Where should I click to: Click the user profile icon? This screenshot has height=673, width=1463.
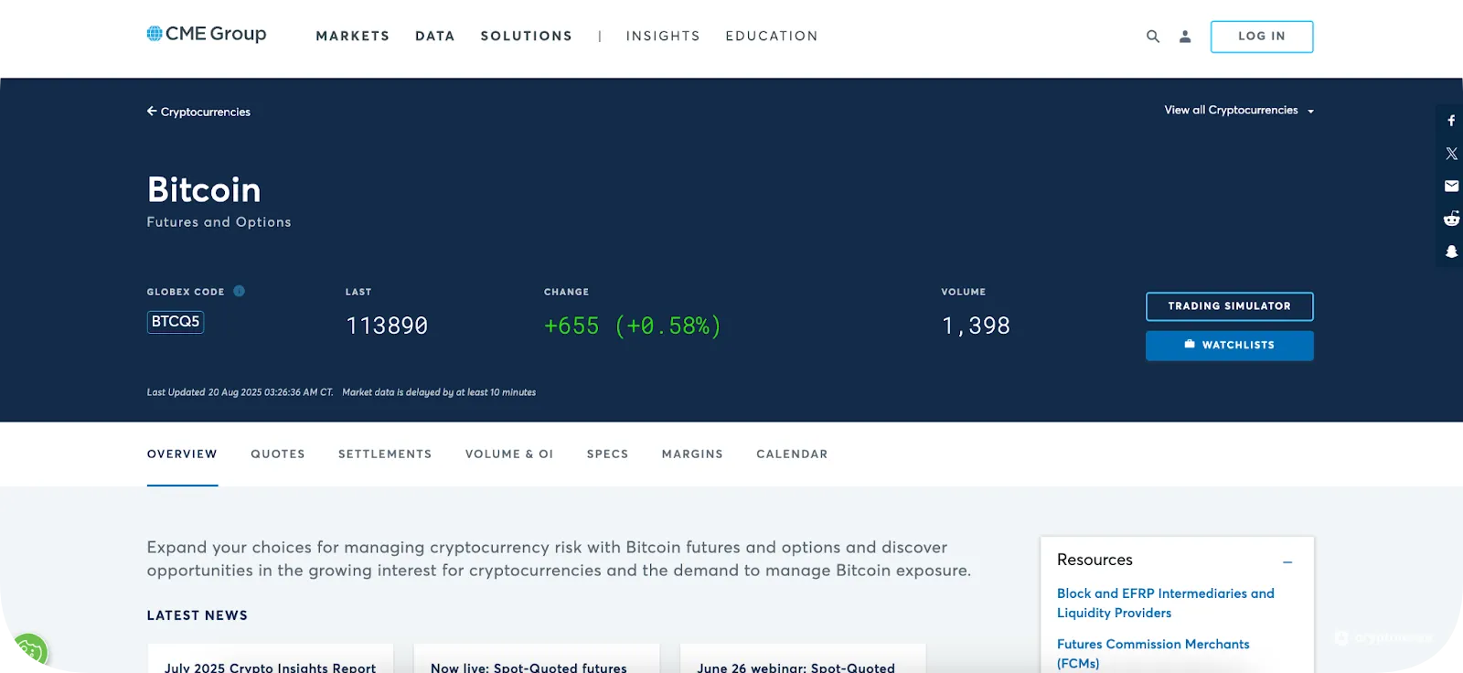(1185, 37)
